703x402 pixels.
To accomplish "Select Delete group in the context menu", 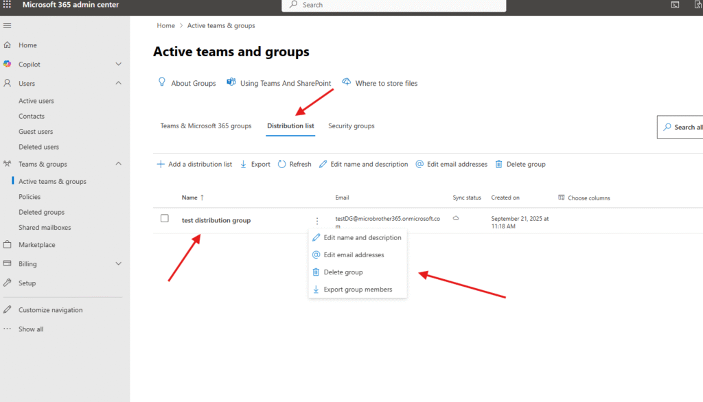I will click(343, 272).
